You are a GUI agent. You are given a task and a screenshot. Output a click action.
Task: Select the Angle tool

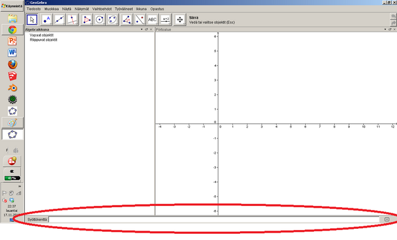click(127, 19)
